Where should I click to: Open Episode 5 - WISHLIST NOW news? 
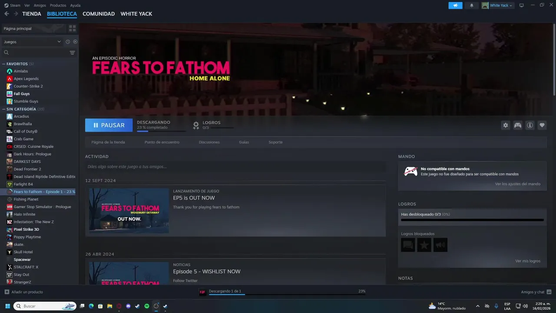(x=207, y=271)
